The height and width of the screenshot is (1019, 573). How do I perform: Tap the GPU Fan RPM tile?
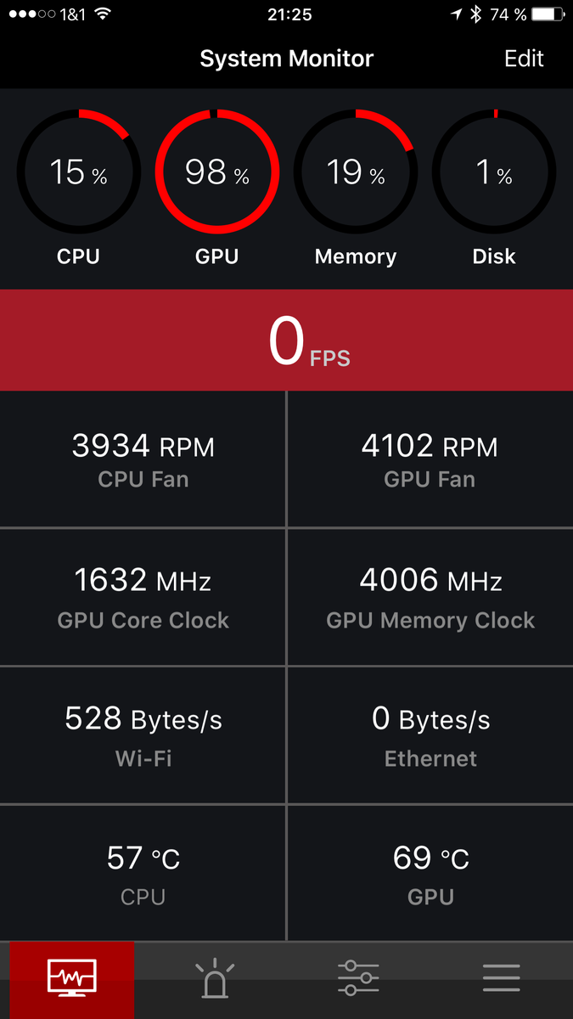point(430,459)
